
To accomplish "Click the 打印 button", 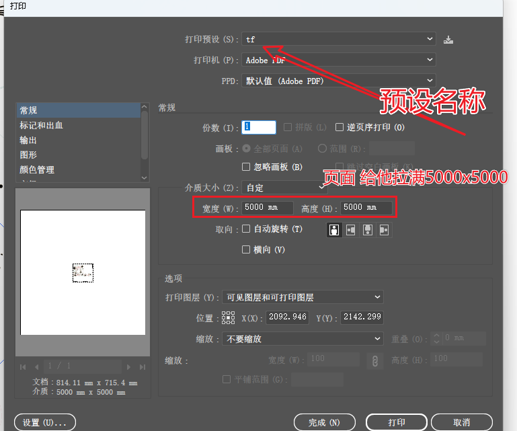I will pyautogui.click(x=397, y=422).
